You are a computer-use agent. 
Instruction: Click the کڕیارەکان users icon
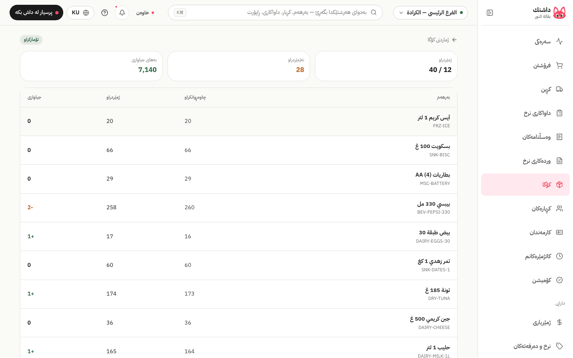[559, 208]
